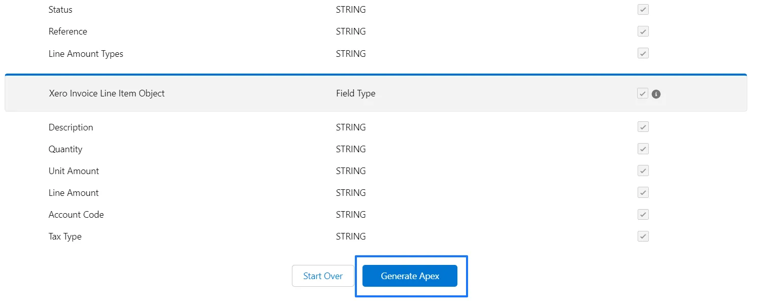Toggle the Account Code checkbox

643,214
